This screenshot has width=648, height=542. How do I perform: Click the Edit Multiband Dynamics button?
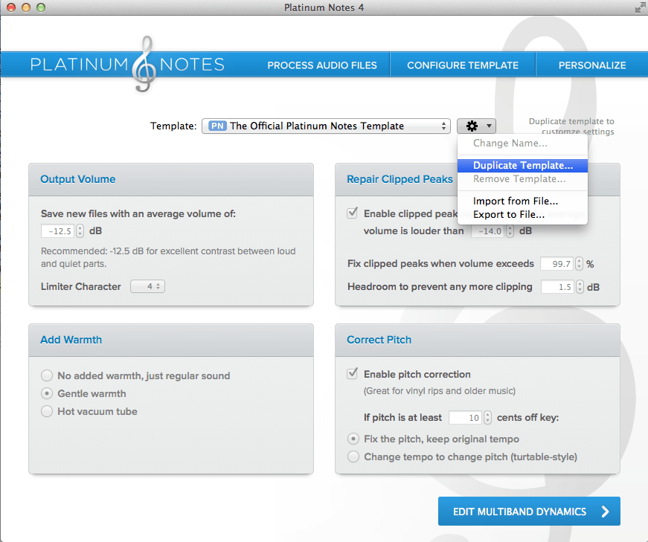coord(529,512)
